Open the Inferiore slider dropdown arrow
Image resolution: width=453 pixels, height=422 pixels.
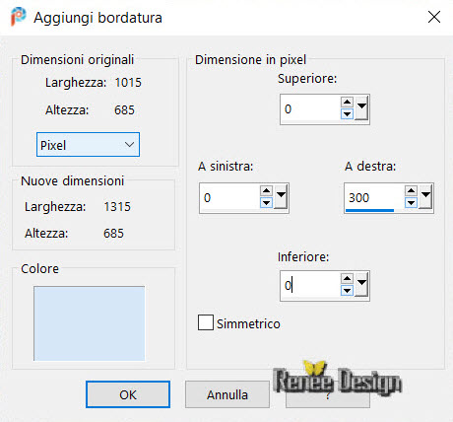pos(361,284)
